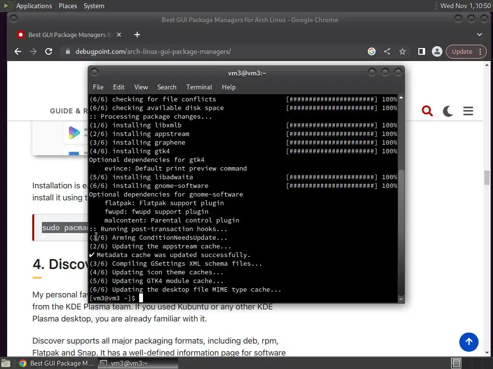Select the Best GUI Package Managers tab
Screen dimensions: 493x369
69,35
